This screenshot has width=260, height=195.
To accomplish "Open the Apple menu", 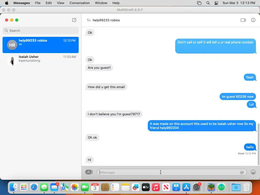I will pos(7,3).
